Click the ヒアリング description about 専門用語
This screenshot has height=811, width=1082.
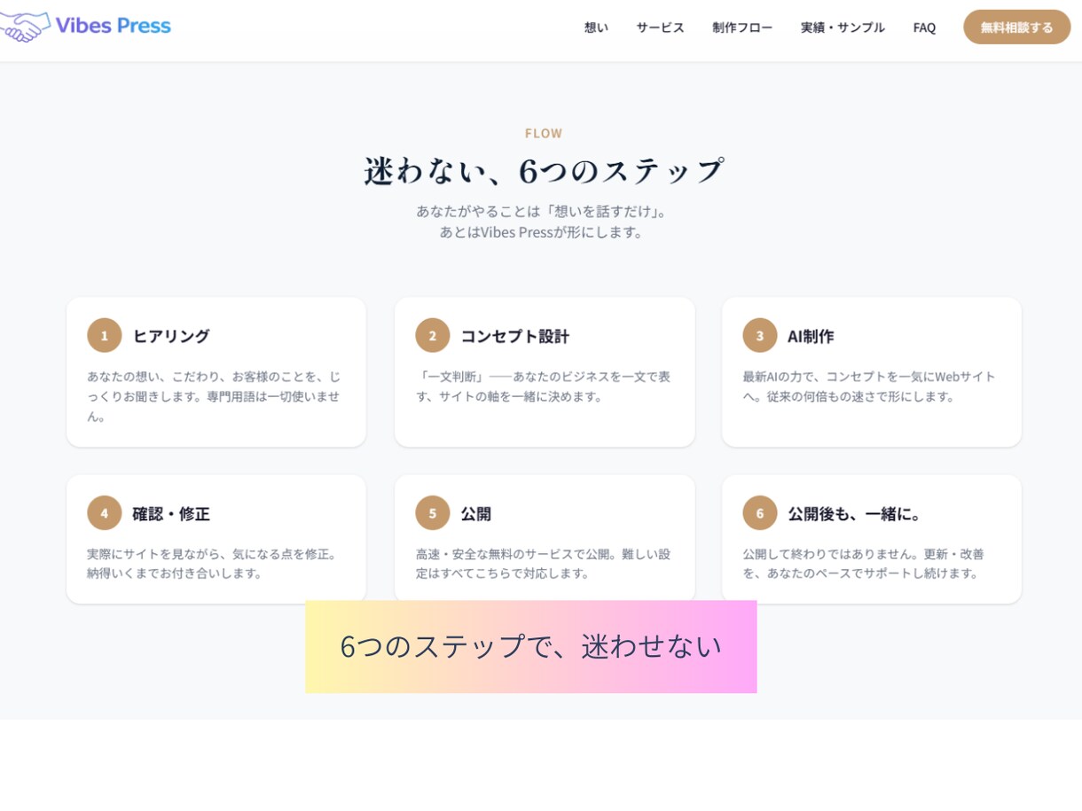[215, 396]
